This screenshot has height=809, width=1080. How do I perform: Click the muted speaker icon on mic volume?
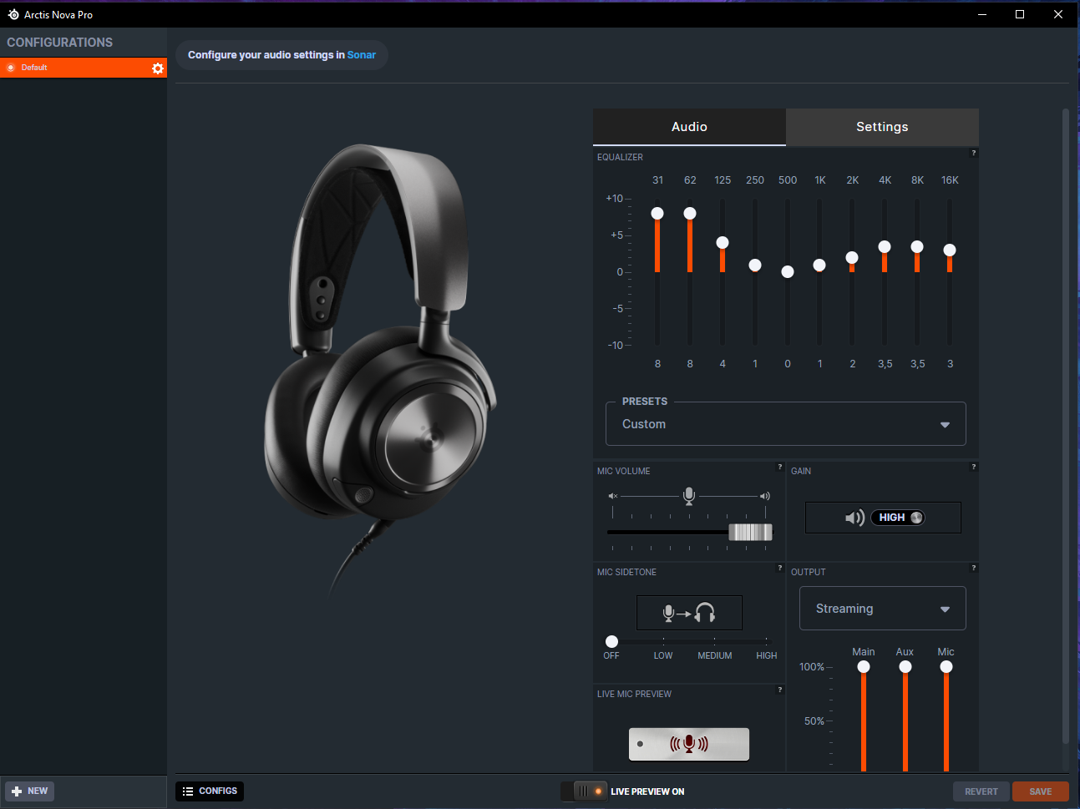point(612,496)
